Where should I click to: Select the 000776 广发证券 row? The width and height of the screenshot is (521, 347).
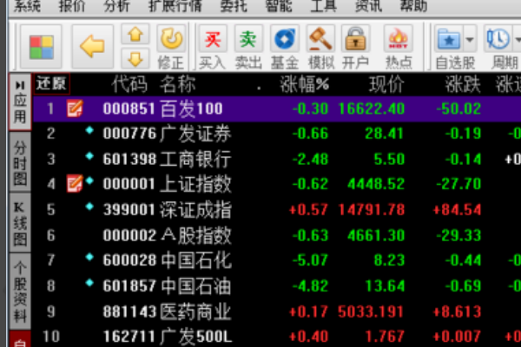[277, 134]
